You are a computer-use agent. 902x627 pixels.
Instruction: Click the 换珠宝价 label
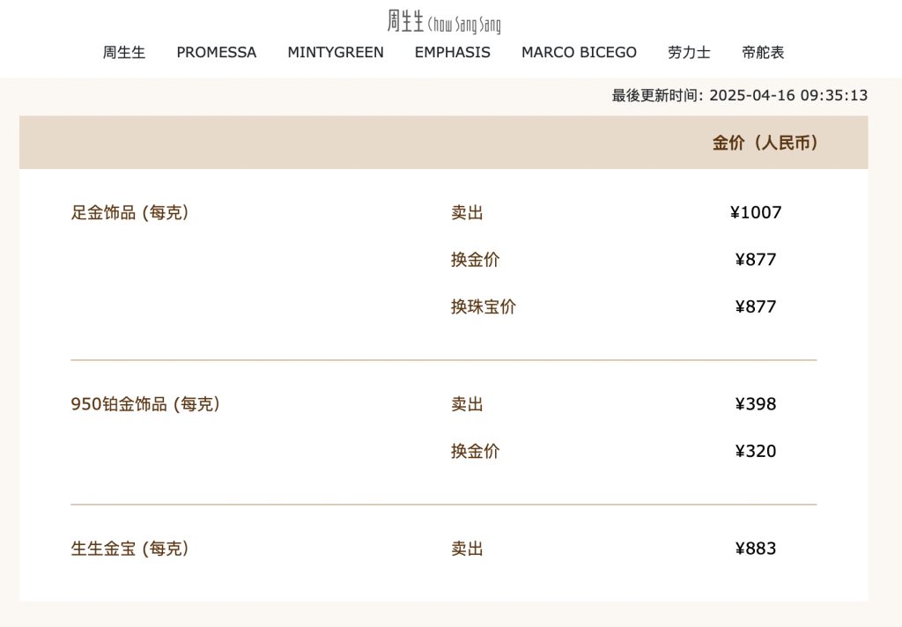[x=484, y=306]
